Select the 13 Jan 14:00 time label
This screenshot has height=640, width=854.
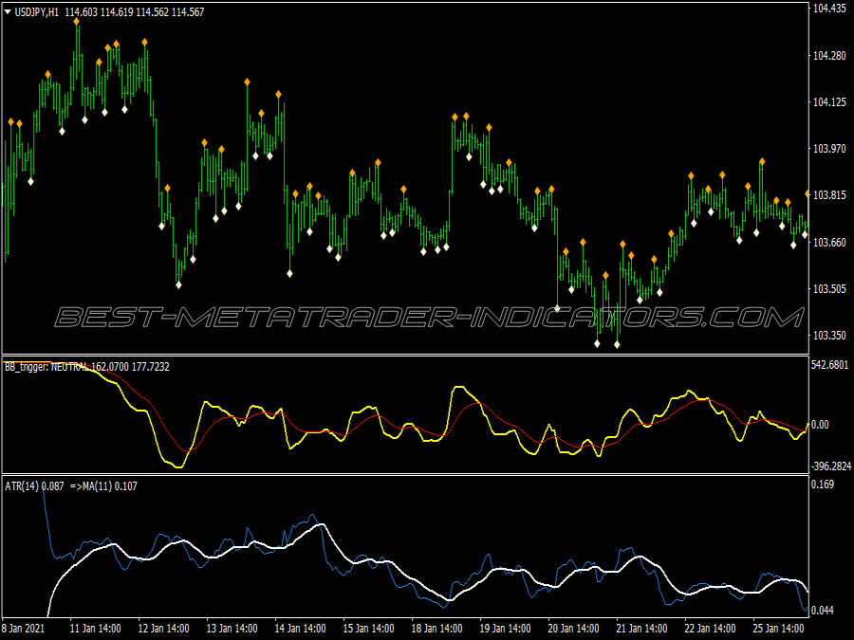tap(232, 629)
